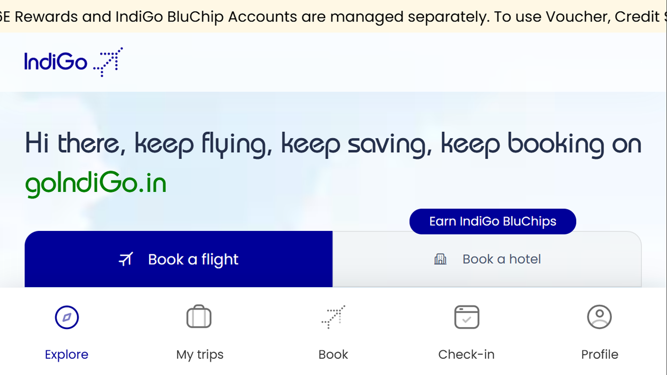Open the Check-in calendar icon
Image resolution: width=667 pixels, height=375 pixels.
pos(467,317)
